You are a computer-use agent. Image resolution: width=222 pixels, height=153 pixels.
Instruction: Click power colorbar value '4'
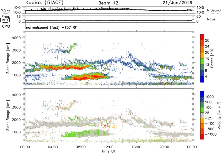(206, 76)
